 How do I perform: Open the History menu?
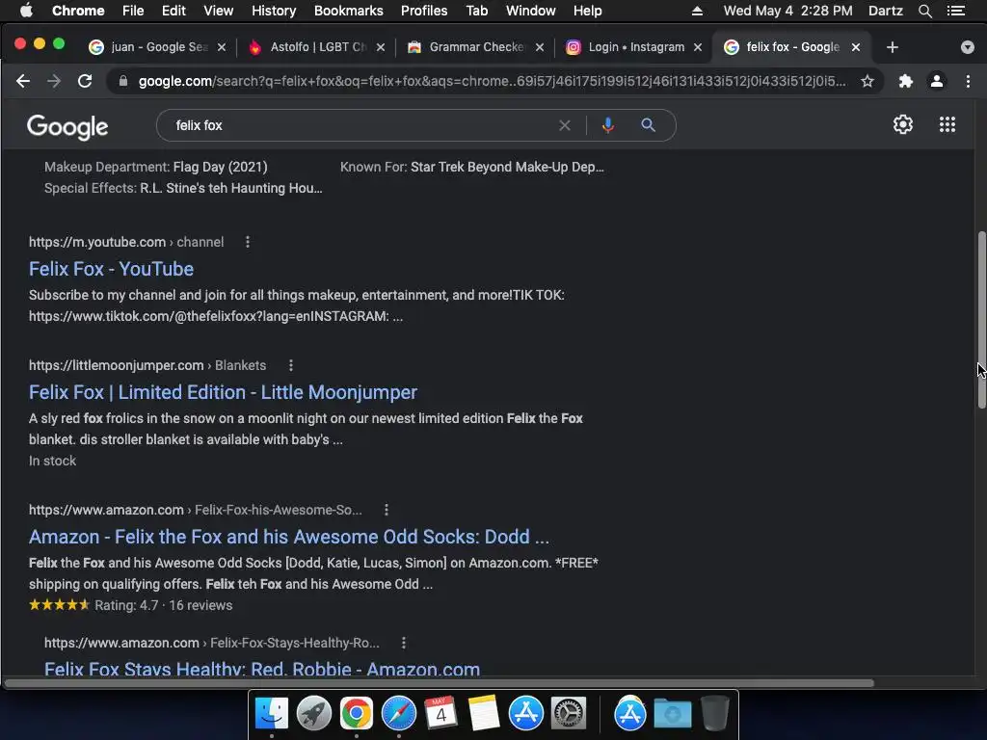click(x=274, y=11)
